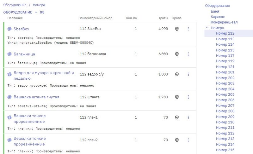
Task: Click the equipment icon beside SberBox
Action: tap(9, 29)
